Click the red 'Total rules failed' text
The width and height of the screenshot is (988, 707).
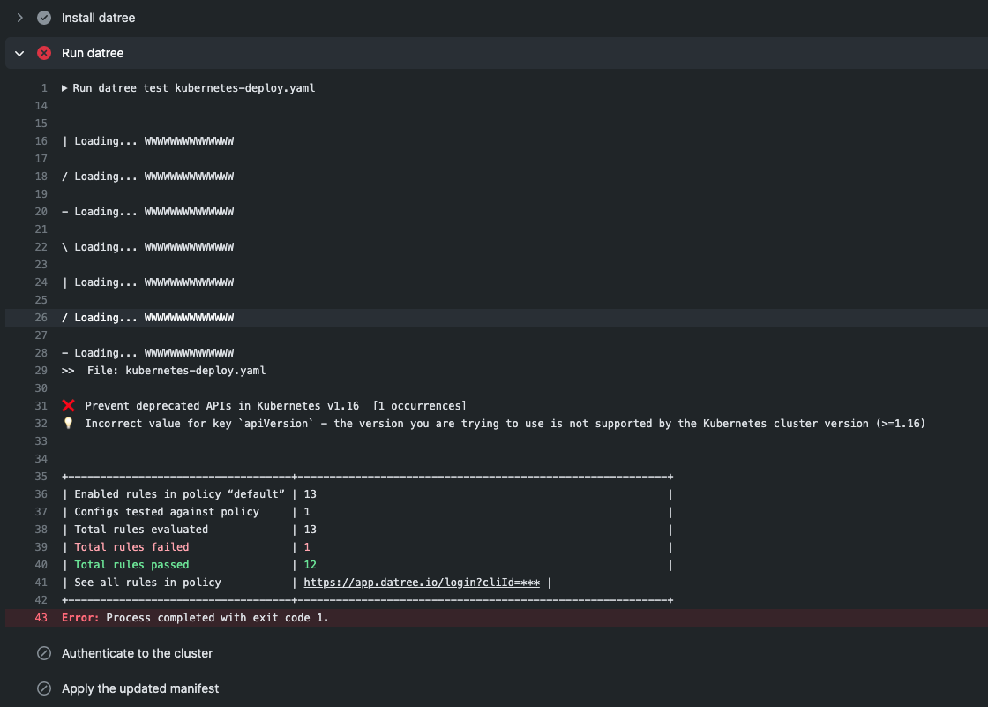[131, 547]
